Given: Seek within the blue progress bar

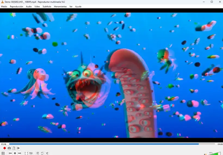Looking at the screenshot, I should tap(112, 144).
